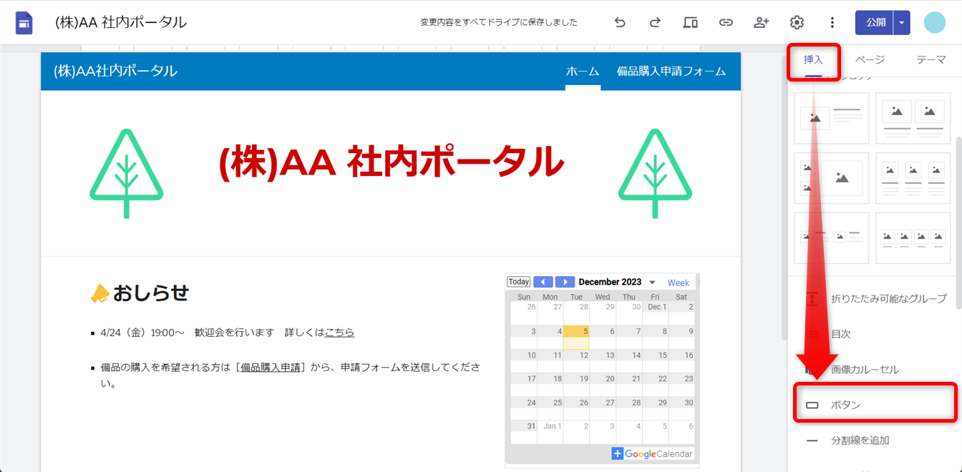
Task: Click the undo arrow icon
Action: (x=620, y=22)
